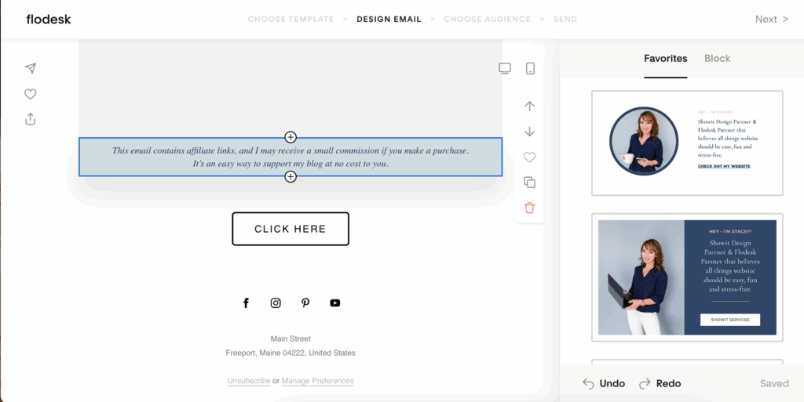Undo the last change
804x402 pixels.
click(604, 383)
